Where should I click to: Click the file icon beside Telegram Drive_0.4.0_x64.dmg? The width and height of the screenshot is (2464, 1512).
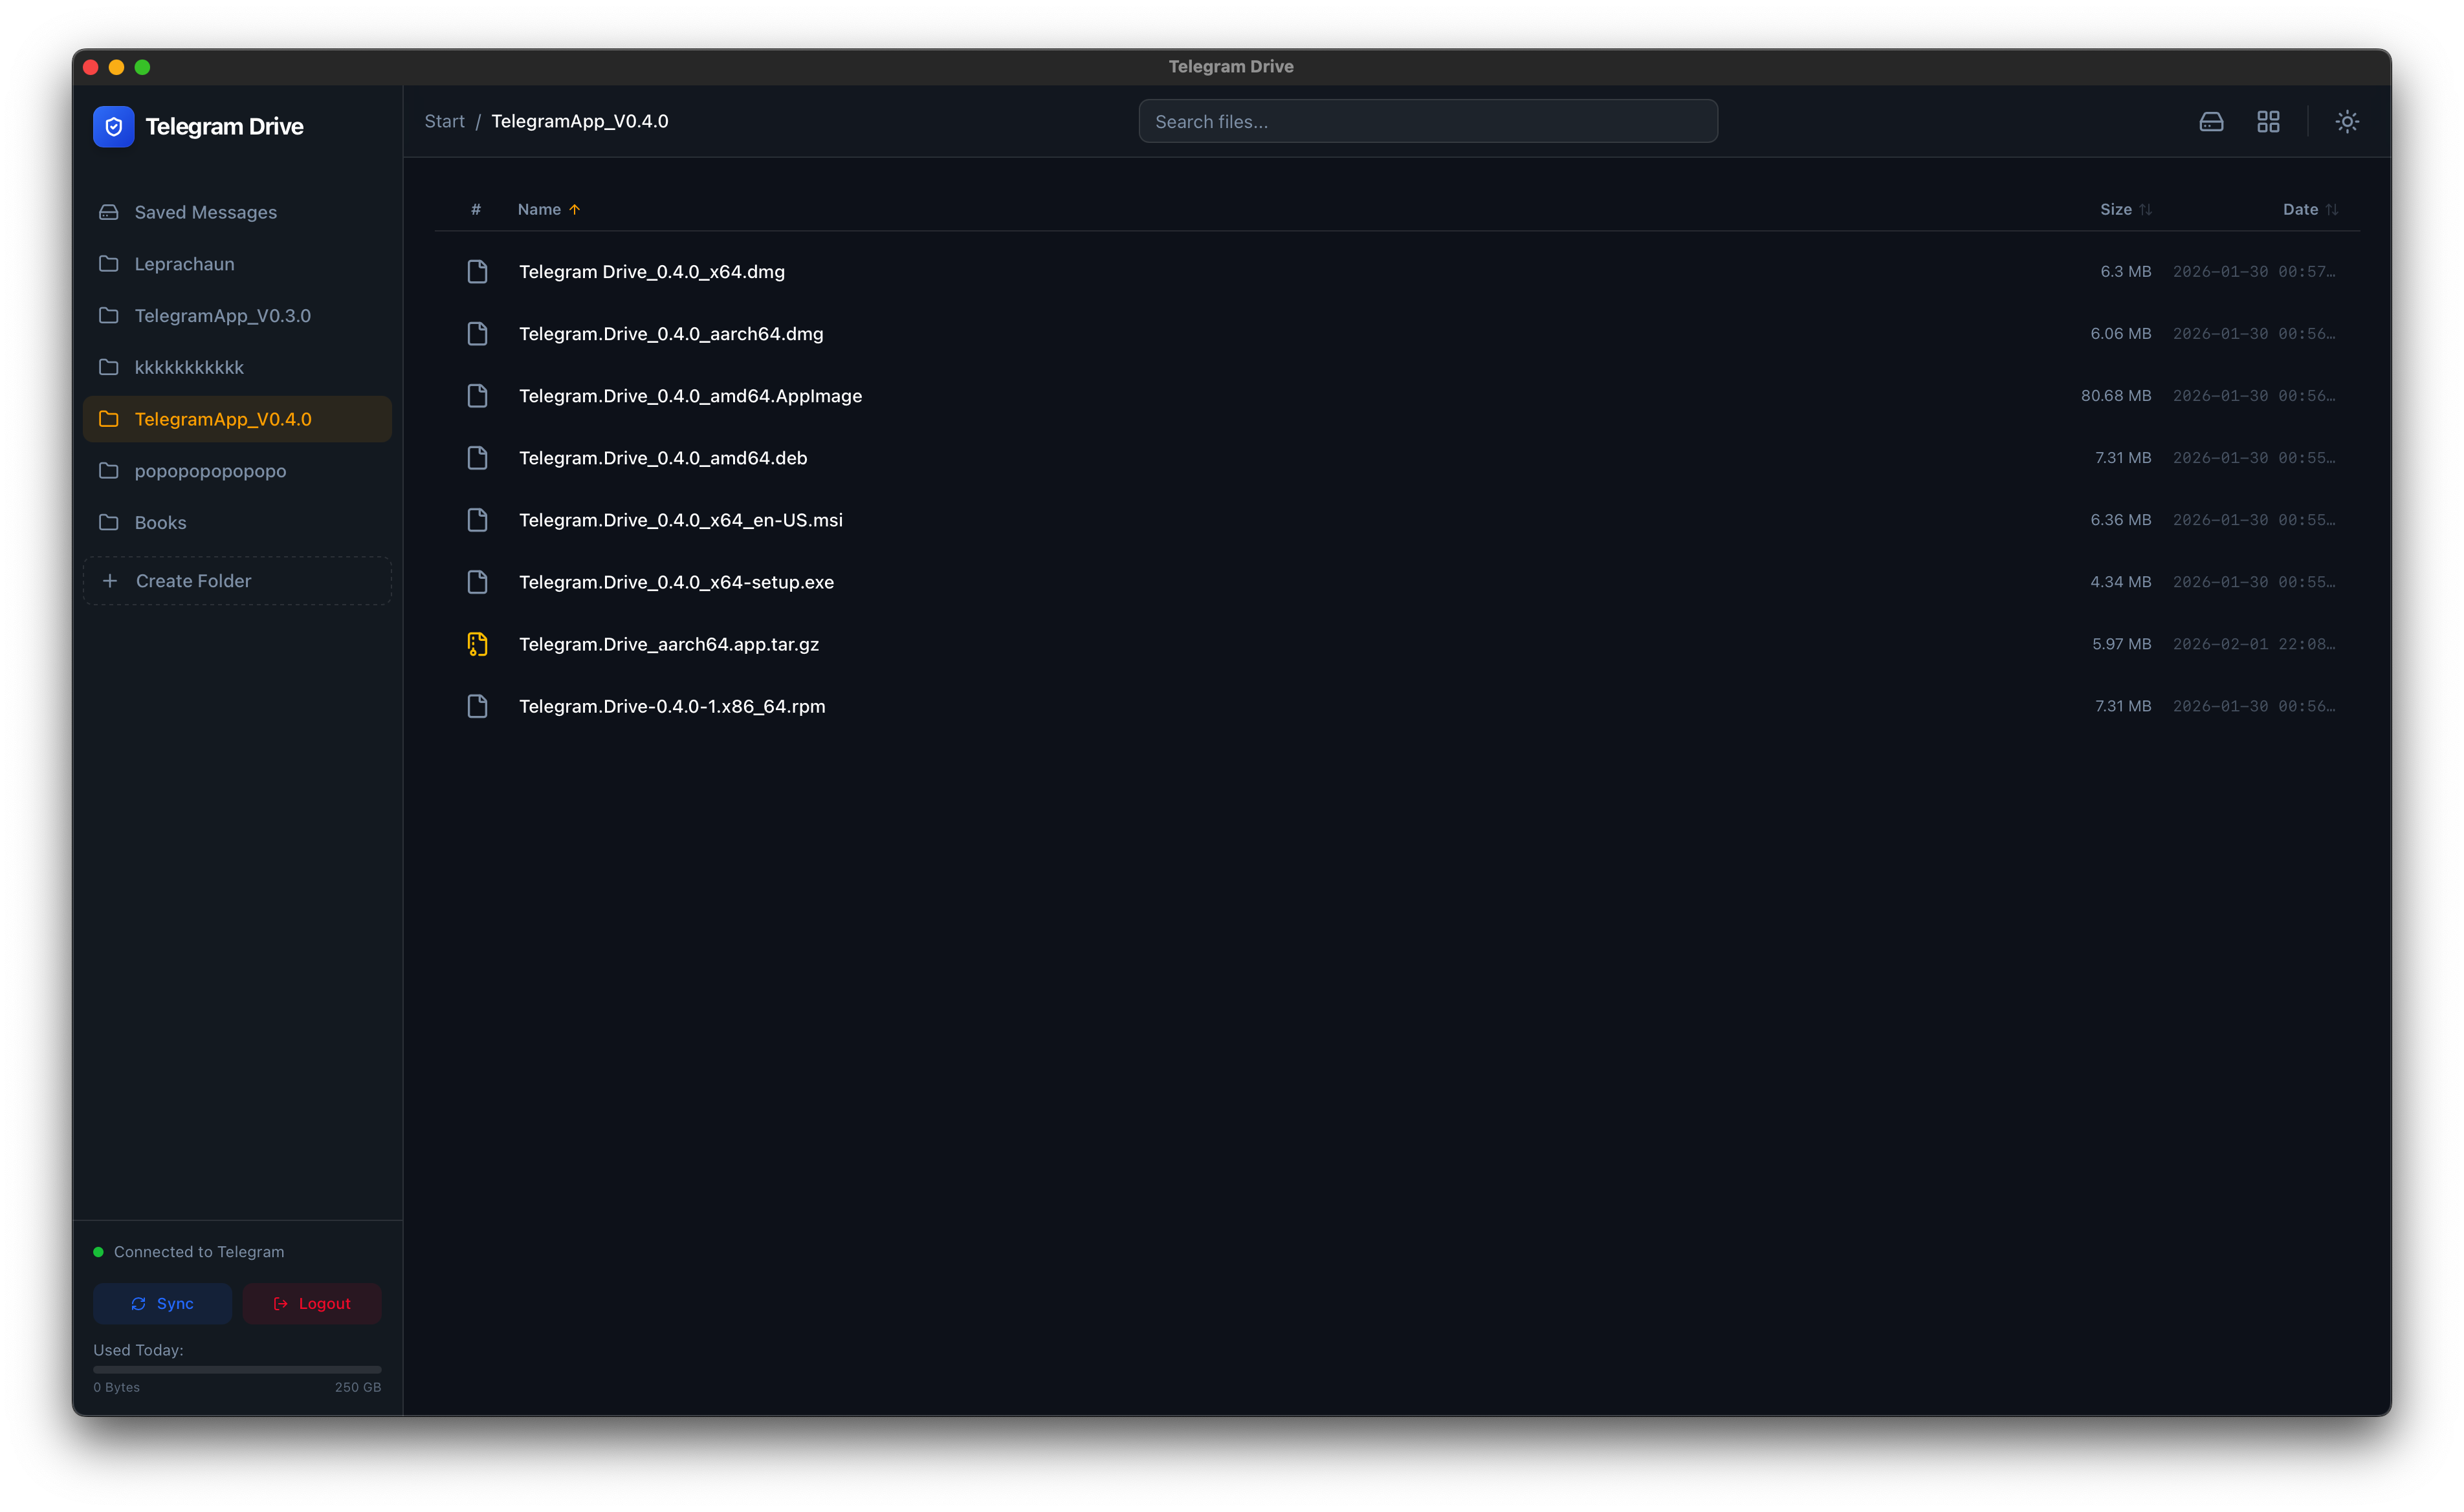(477, 271)
